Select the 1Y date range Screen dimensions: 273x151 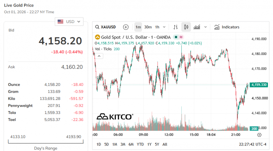pyautogui.click(x=149, y=144)
